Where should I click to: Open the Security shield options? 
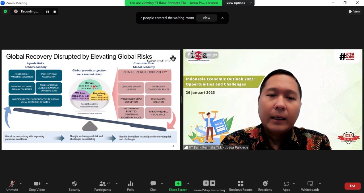point(75,186)
